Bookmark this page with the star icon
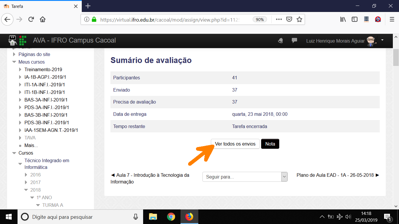Viewport: 399px width, 224px height. (x=299, y=20)
